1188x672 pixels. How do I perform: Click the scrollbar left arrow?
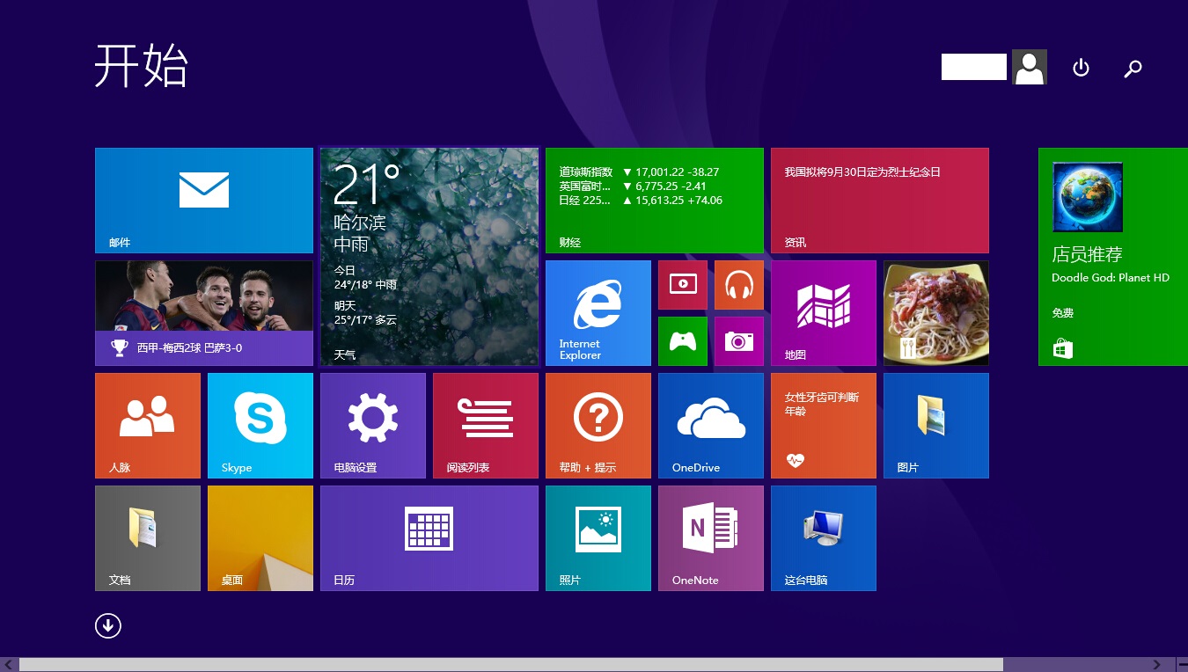pyautogui.click(x=9, y=664)
